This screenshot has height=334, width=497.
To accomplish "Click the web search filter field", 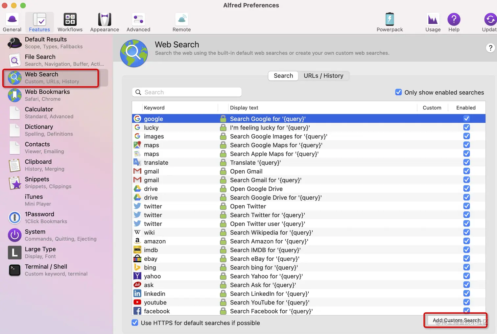I will point(187,92).
